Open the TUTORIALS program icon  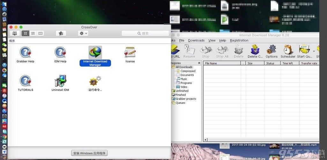(x=26, y=81)
